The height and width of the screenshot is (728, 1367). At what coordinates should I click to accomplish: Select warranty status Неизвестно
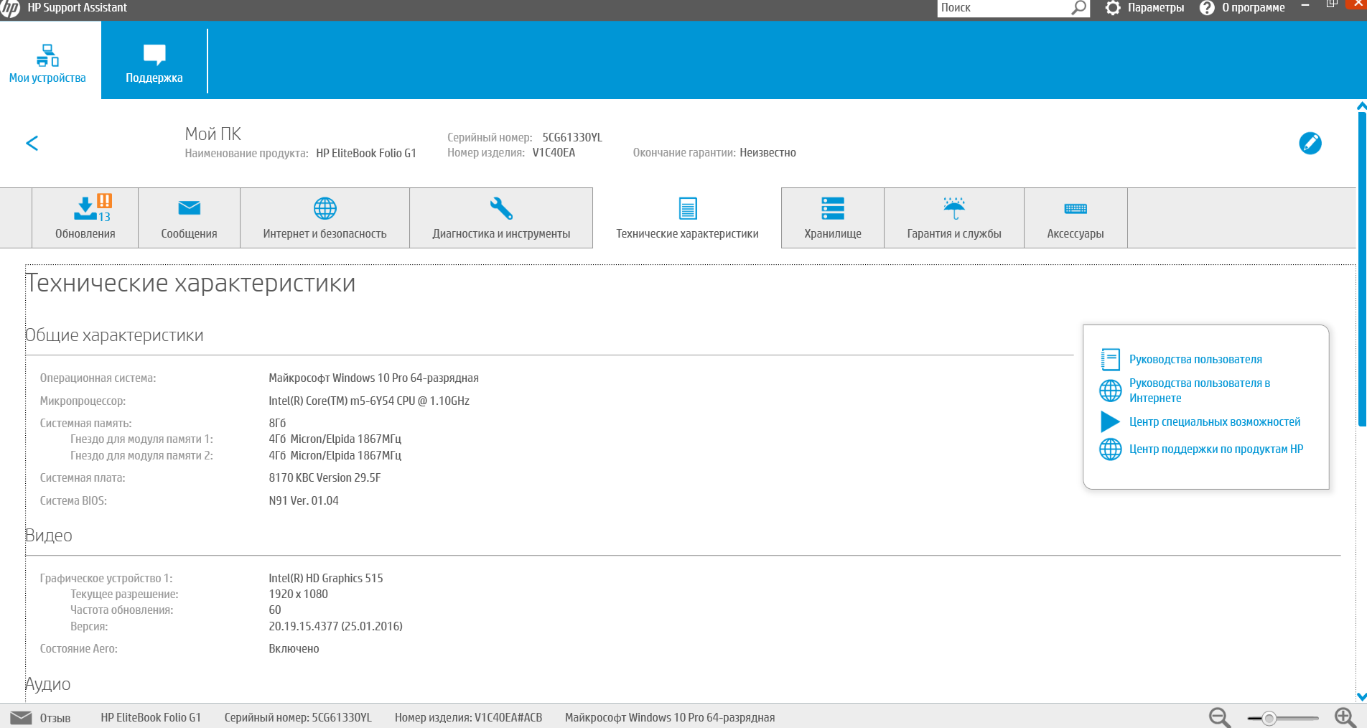point(768,152)
